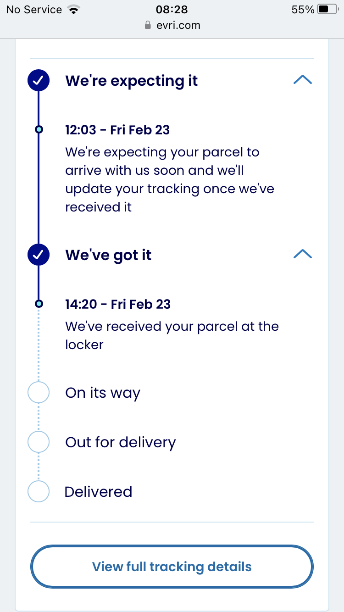Tap the 08:28 clock in status bar
344x612 pixels.
click(172, 10)
